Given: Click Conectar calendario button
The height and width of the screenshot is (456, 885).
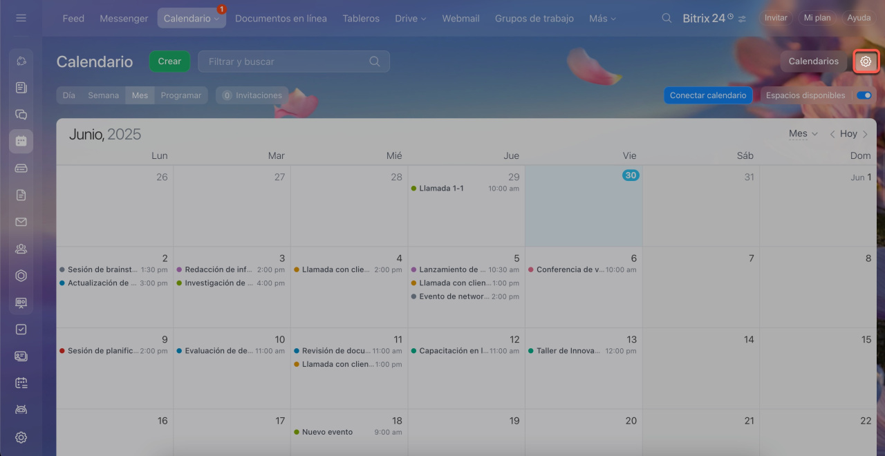Looking at the screenshot, I should (x=708, y=95).
